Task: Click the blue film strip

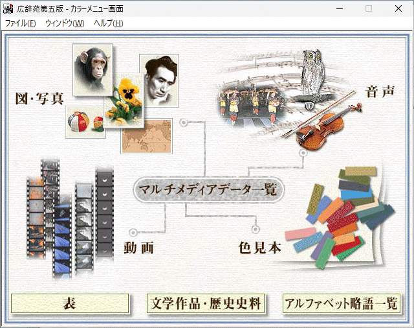Action: click(62, 240)
